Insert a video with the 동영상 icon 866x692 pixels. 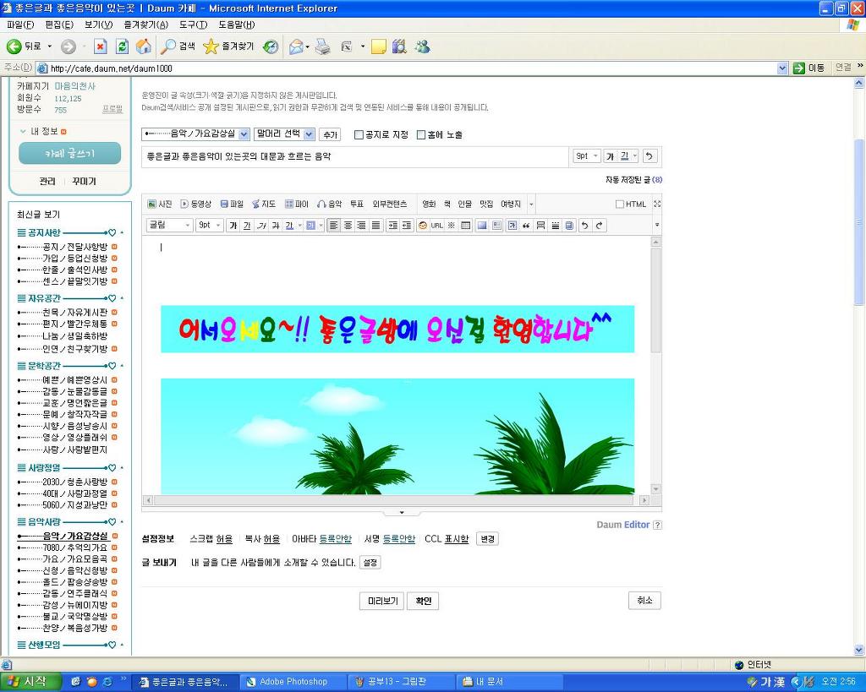click(x=195, y=204)
